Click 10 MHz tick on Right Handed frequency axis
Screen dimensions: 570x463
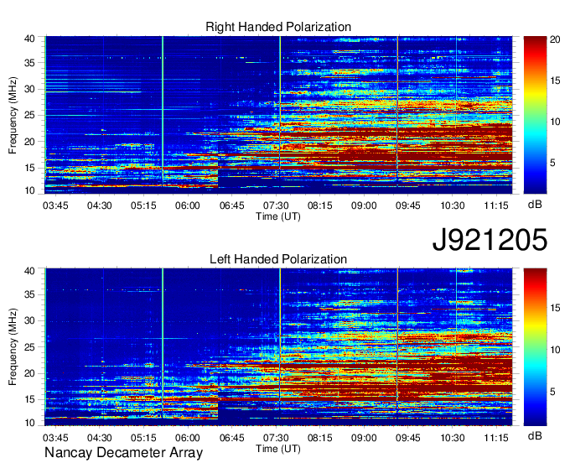29,190
